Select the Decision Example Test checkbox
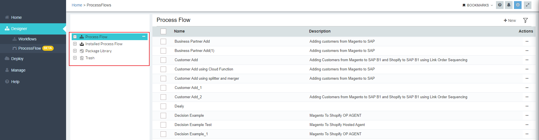Screen dimensions: 539x140 pyautogui.click(x=163, y=125)
